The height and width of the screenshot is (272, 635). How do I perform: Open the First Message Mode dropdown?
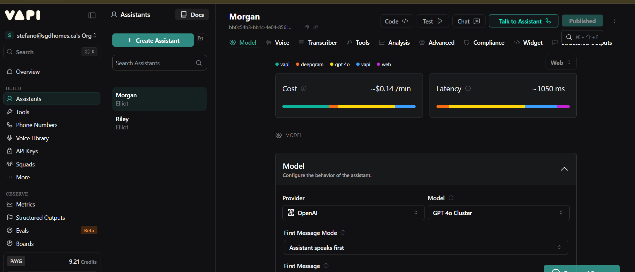click(x=426, y=248)
